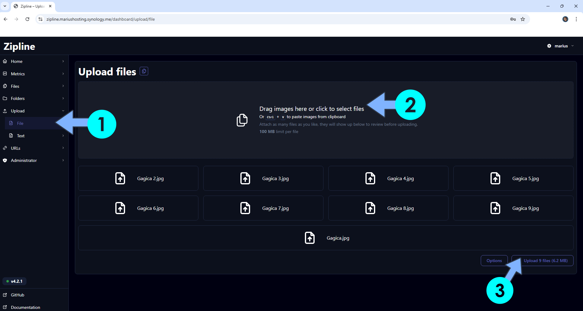Screen dimensions: 583x311
Task: Select the File upload menu item
Action: point(36,123)
